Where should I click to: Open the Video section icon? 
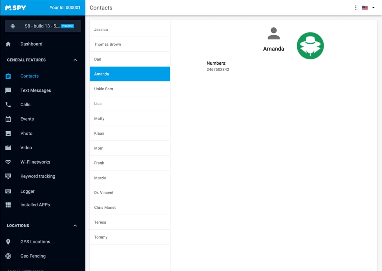[8, 148]
